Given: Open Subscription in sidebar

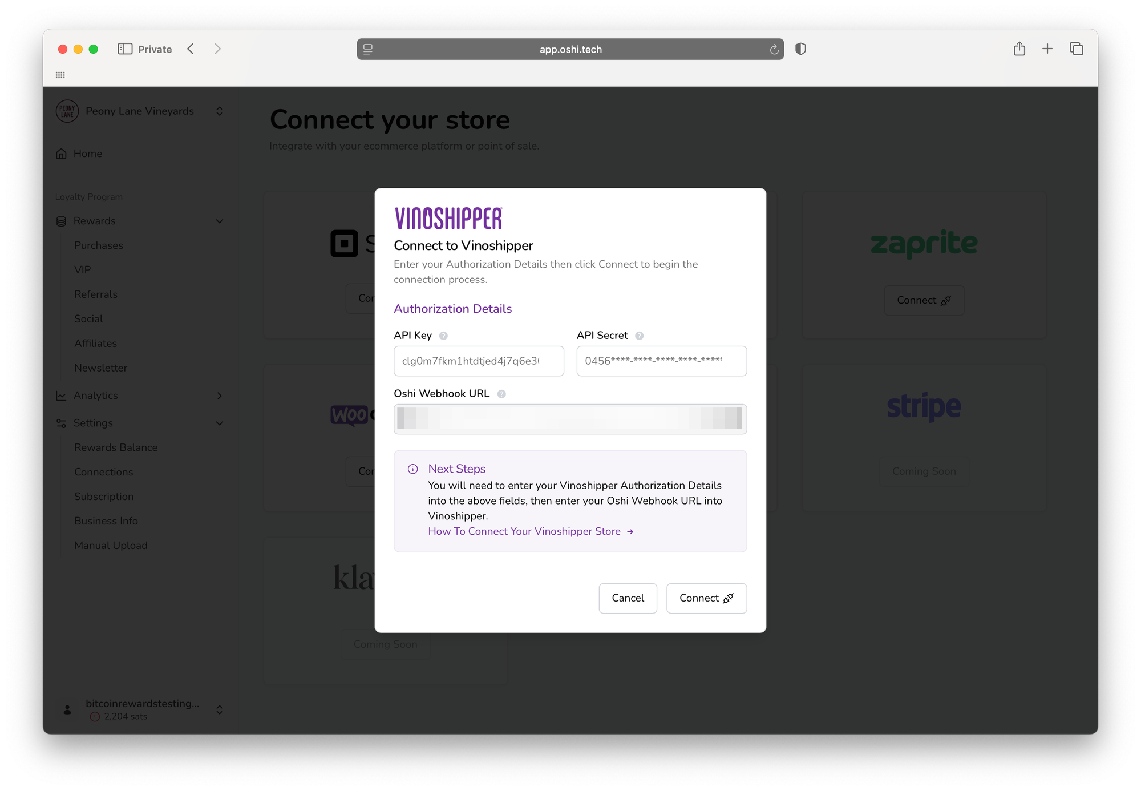Looking at the screenshot, I should pos(104,497).
